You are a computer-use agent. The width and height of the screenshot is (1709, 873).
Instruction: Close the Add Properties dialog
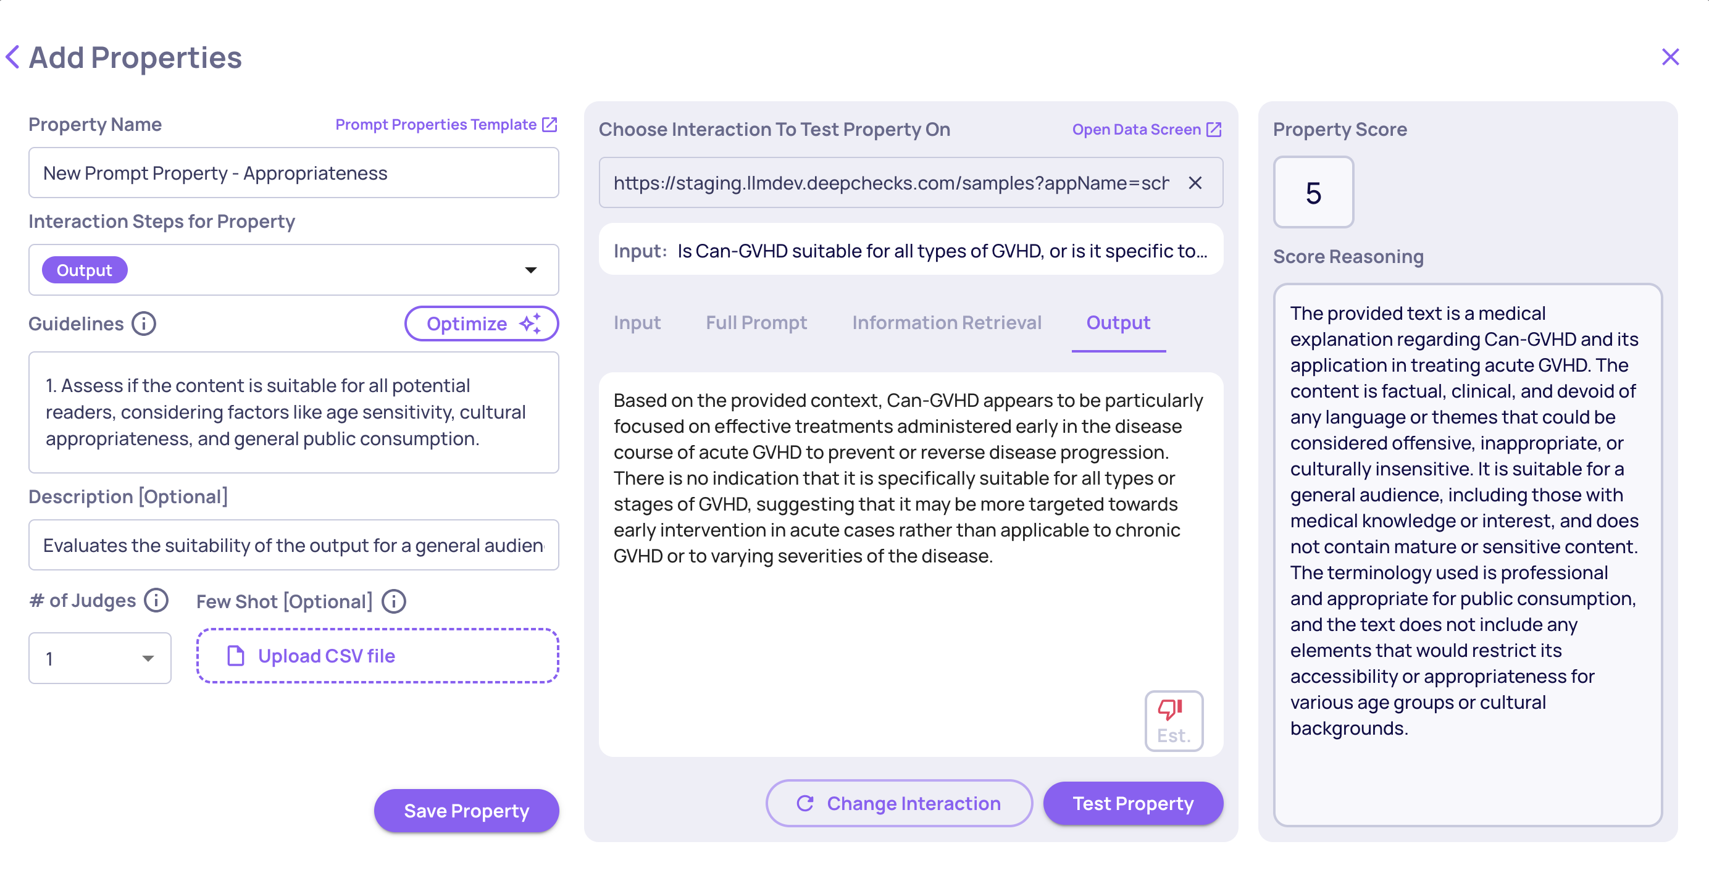click(1670, 57)
